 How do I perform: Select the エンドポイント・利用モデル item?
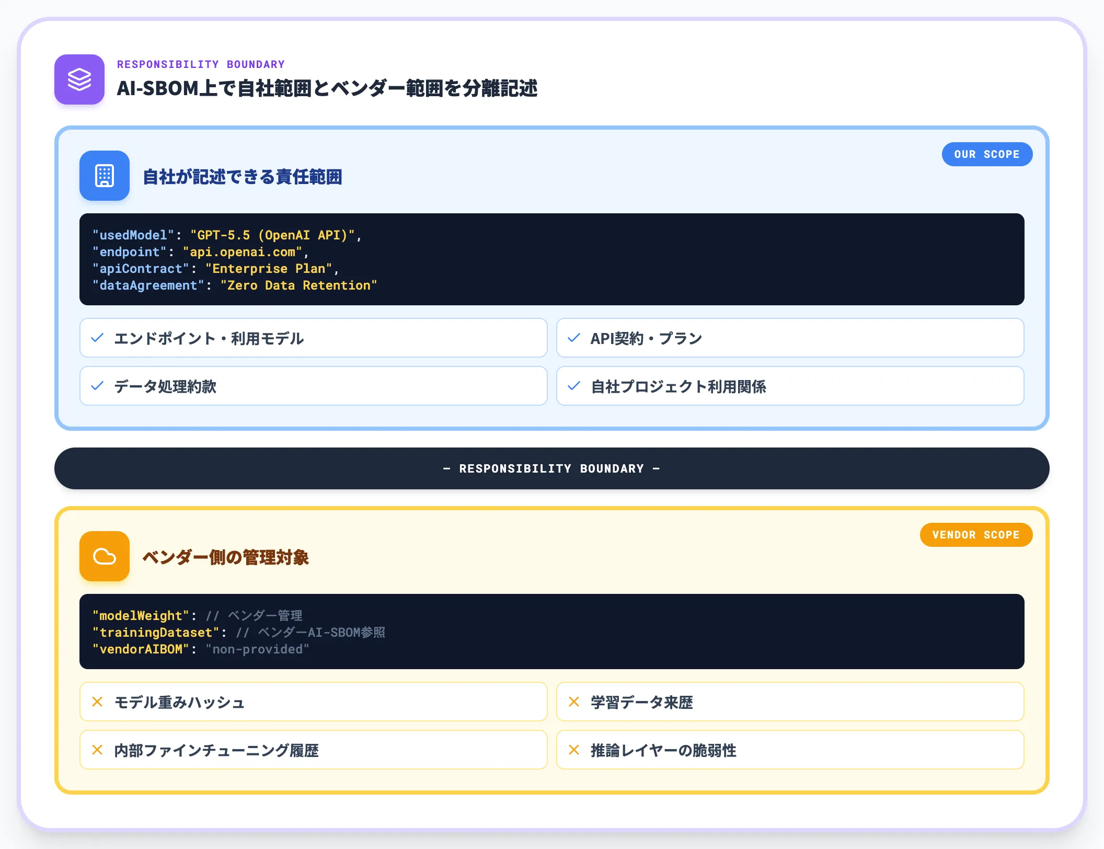point(314,338)
